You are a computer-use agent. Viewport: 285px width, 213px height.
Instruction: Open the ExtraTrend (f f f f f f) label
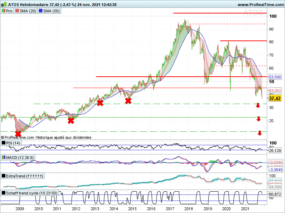[22, 176]
